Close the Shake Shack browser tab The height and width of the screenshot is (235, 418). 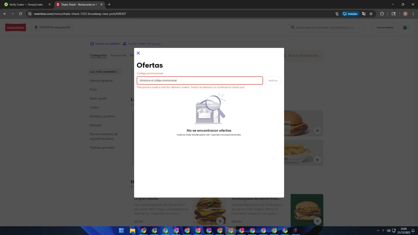pos(101,4)
